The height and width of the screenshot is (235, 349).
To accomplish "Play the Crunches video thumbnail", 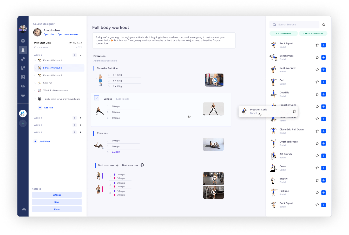I will pos(213,144).
